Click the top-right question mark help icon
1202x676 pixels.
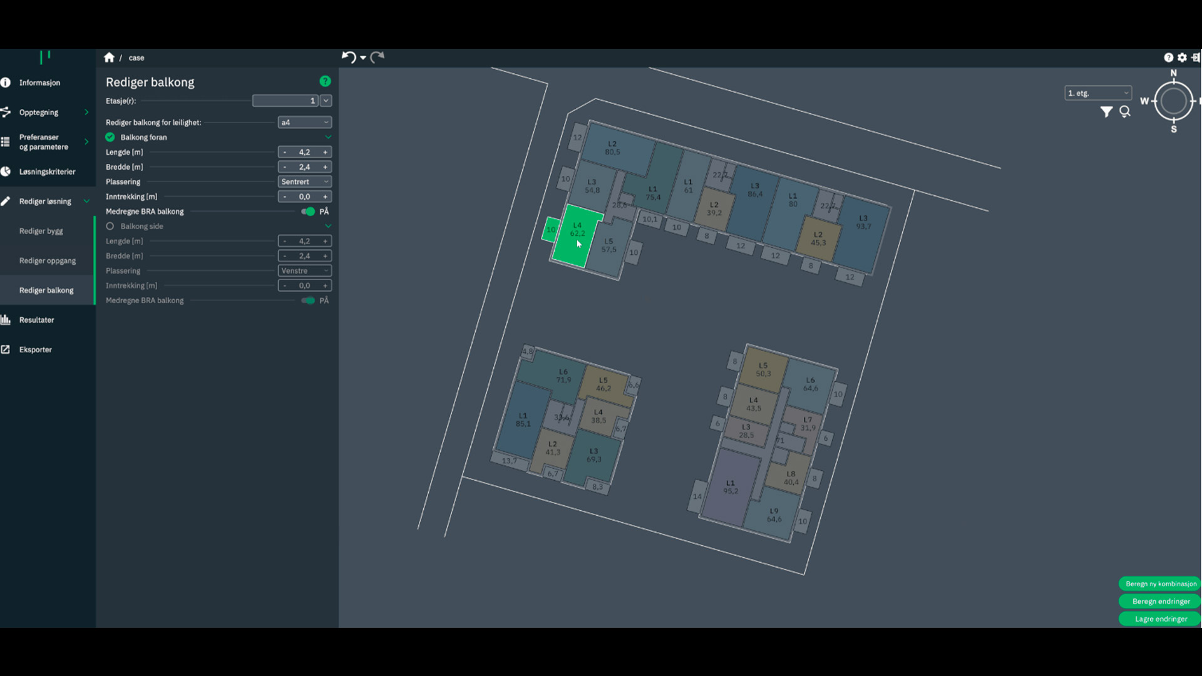[1168, 58]
